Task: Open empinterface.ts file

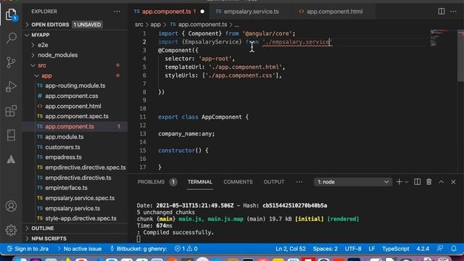Action: point(75,188)
